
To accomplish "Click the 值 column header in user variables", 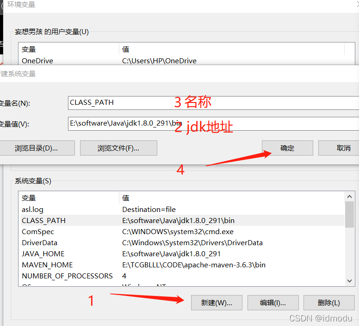I will [x=232, y=49].
